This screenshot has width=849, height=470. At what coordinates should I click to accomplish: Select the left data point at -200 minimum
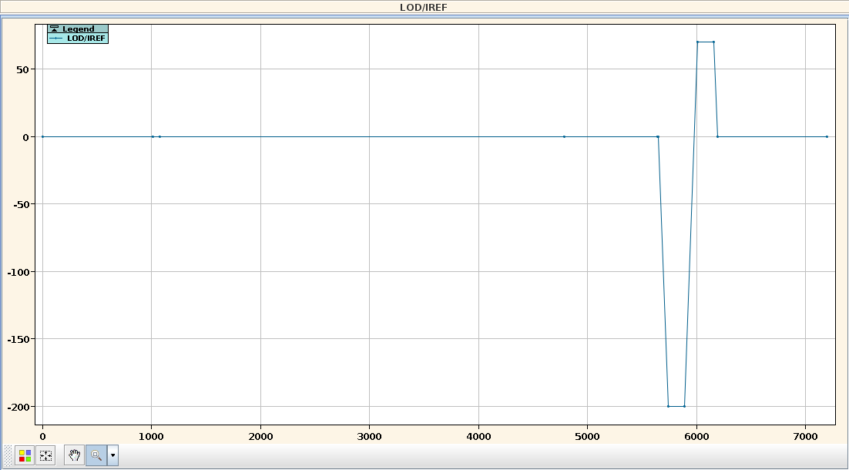coord(668,406)
